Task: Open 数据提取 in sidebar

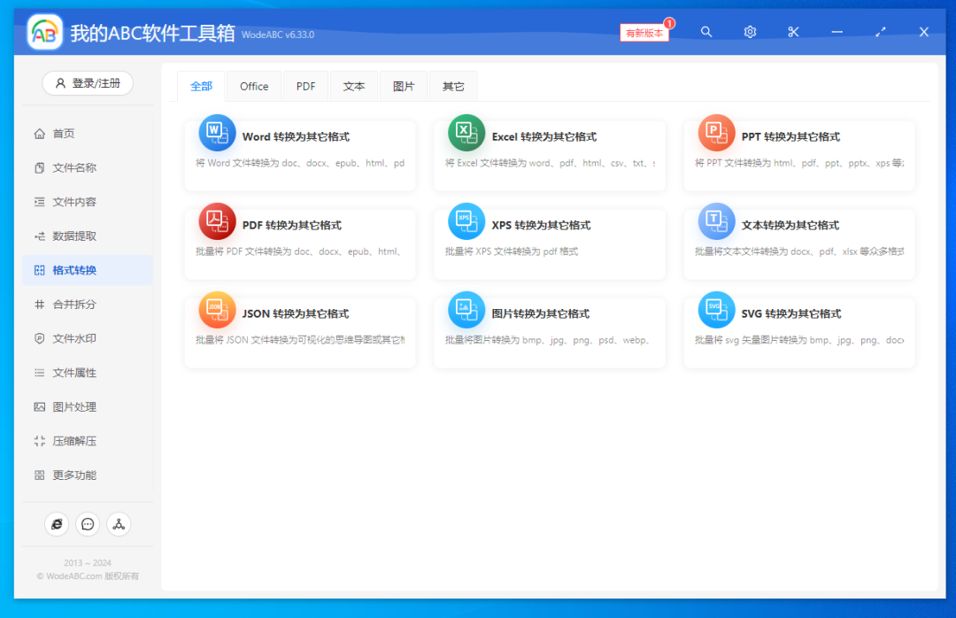Action: click(87, 236)
